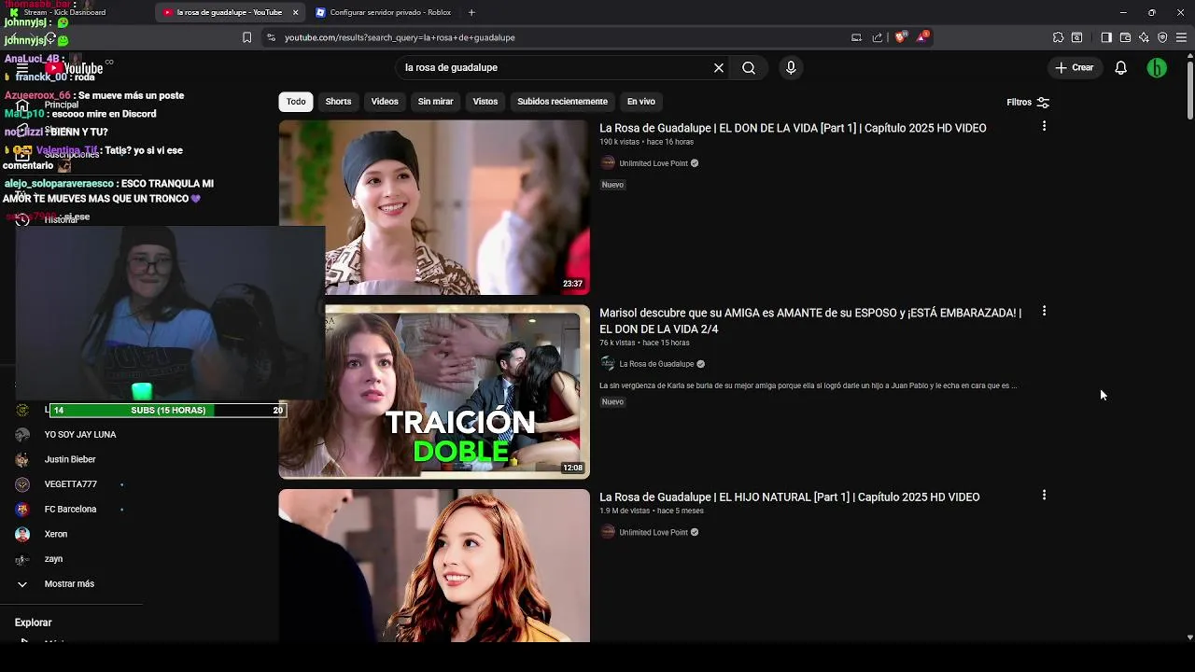Switch to the Stream Kick Dashboard tab
This screenshot has width=1195, height=672.
click(65, 12)
